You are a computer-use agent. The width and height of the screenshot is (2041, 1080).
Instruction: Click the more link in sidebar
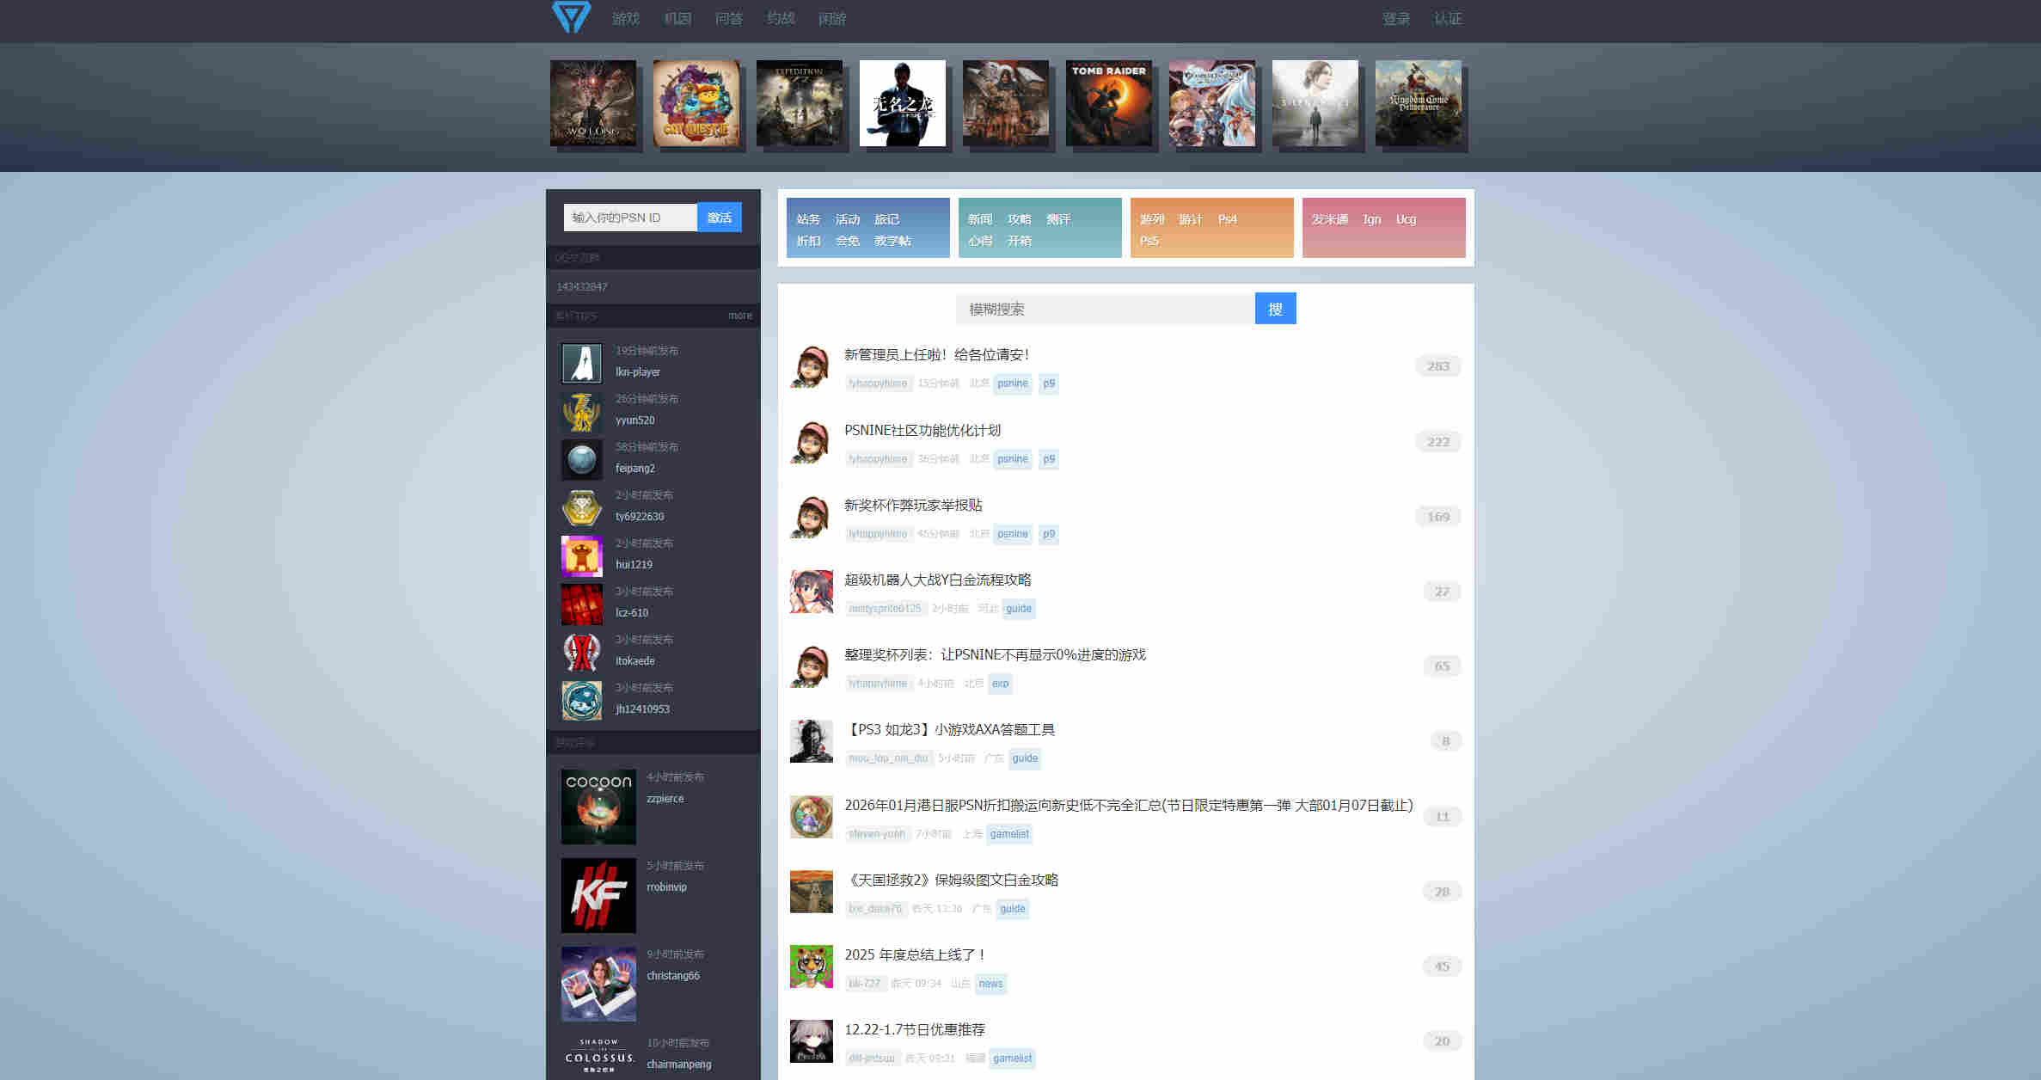739,316
